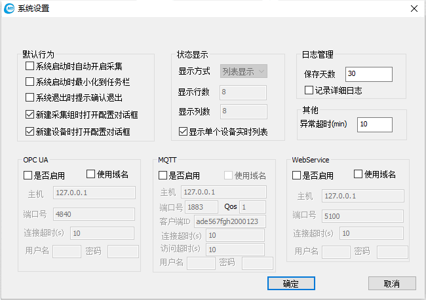Check WebService 使用域名 option
The width and height of the screenshot is (426, 300).
(358, 174)
